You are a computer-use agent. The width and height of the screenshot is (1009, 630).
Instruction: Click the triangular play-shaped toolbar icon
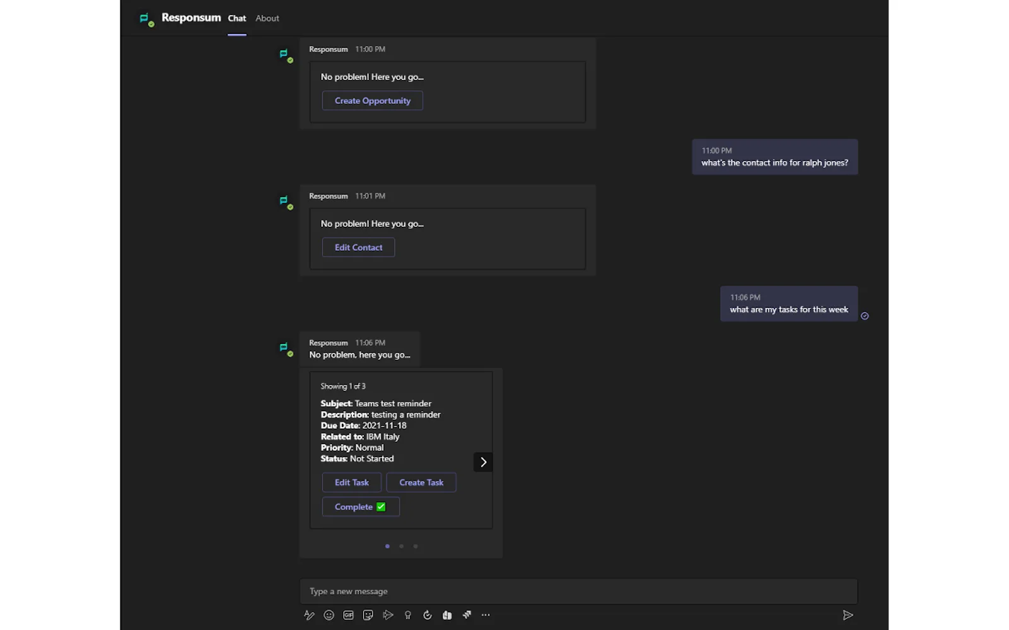(388, 616)
